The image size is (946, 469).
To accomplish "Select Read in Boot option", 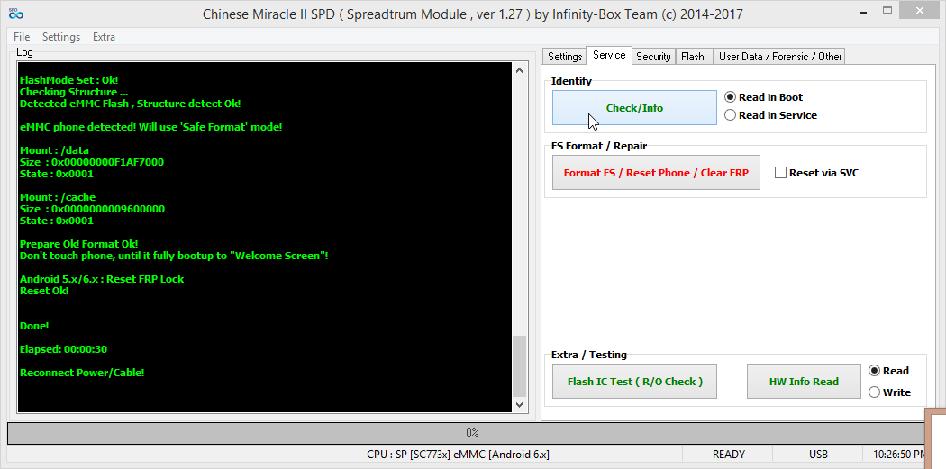I will 764,97.
